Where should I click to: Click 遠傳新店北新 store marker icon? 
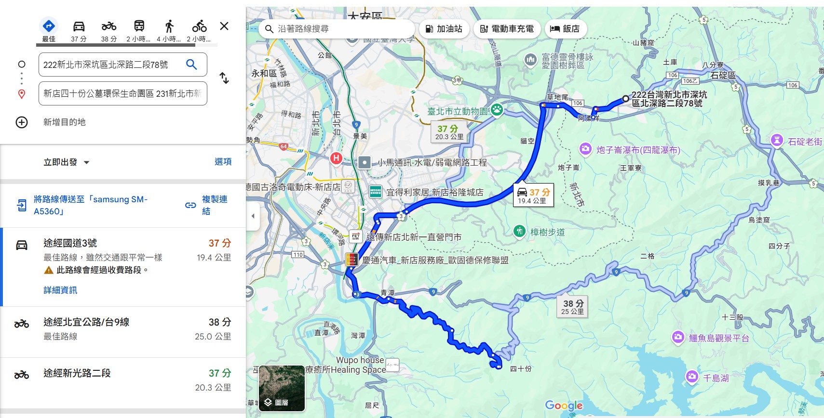point(356,236)
